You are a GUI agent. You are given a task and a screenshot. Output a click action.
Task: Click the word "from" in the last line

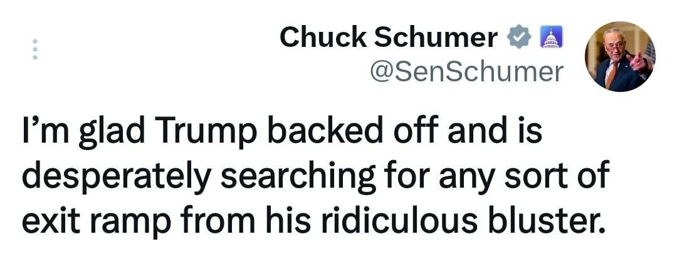click(206, 219)
